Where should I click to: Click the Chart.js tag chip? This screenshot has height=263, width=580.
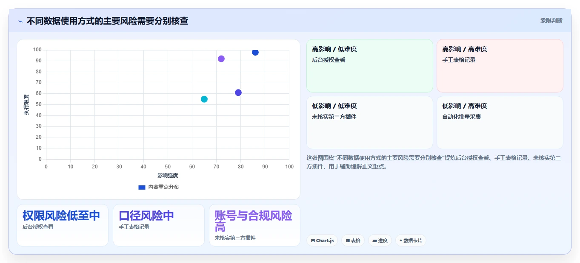322,241
